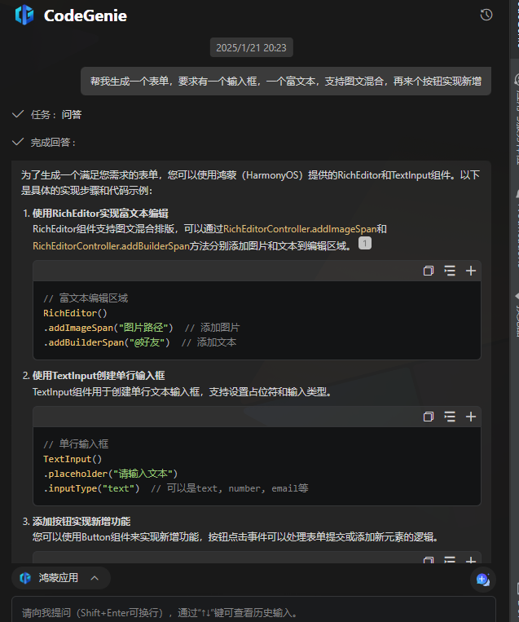Viewport: 519px width, 622px height.
Task: Copy the TextInput code snippet
Action: (x=429, y=417)
